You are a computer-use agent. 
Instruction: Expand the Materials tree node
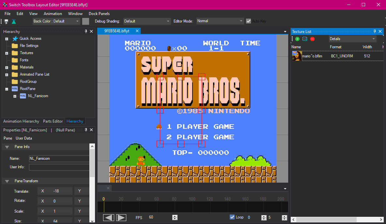click(x=7, y=67)
